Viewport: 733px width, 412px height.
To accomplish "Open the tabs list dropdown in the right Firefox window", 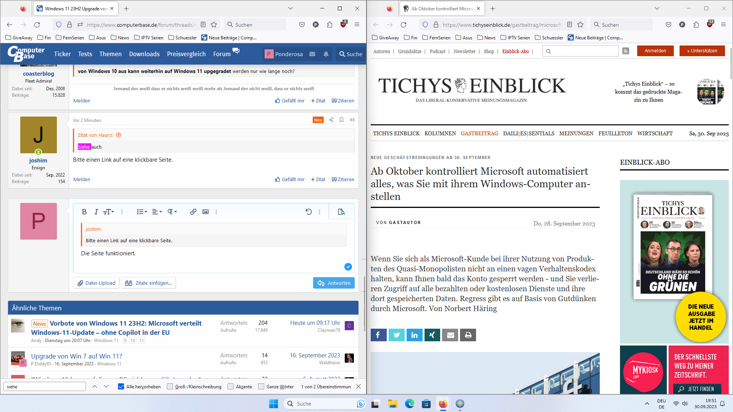I will pos(657,8).
